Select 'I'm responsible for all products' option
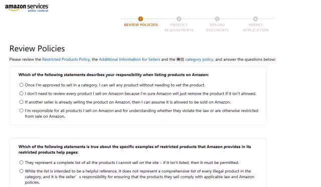321x187 pixels. tap(21, 110)
